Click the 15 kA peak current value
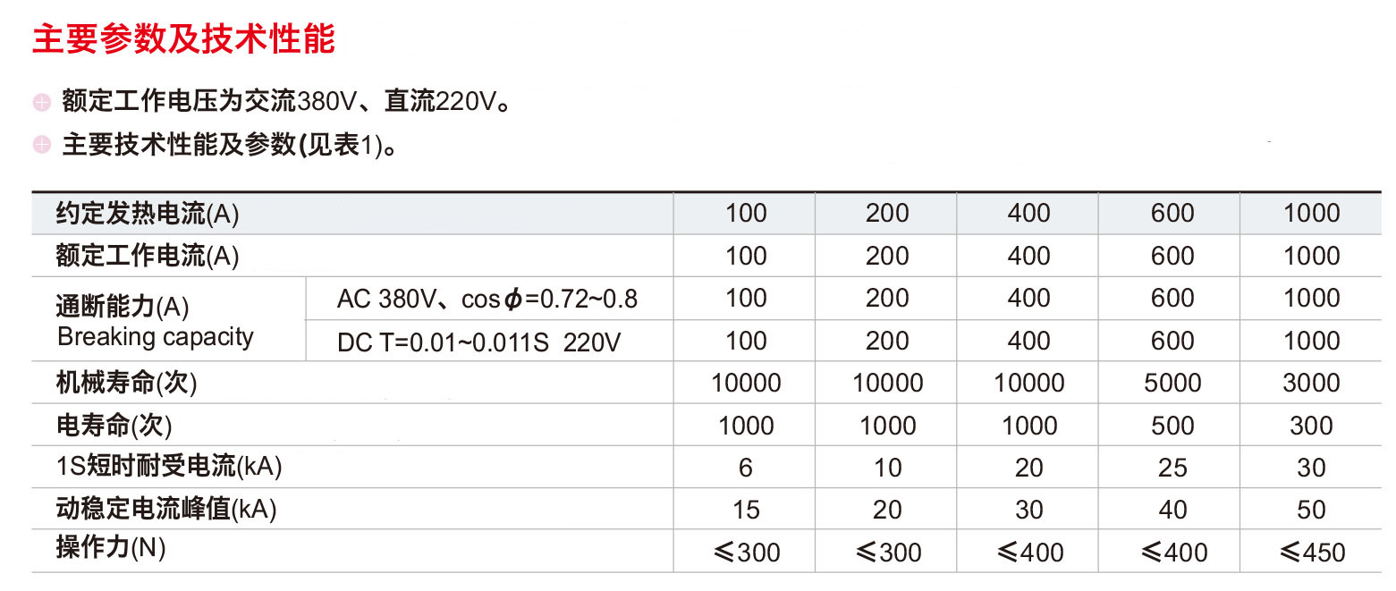Image resolution: width=1396 pixels, height=591 pixels. click(746, 510)
